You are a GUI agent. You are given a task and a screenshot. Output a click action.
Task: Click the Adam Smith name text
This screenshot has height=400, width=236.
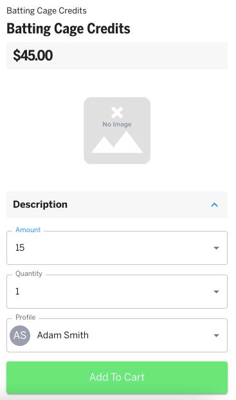click(x=63, y=335)
